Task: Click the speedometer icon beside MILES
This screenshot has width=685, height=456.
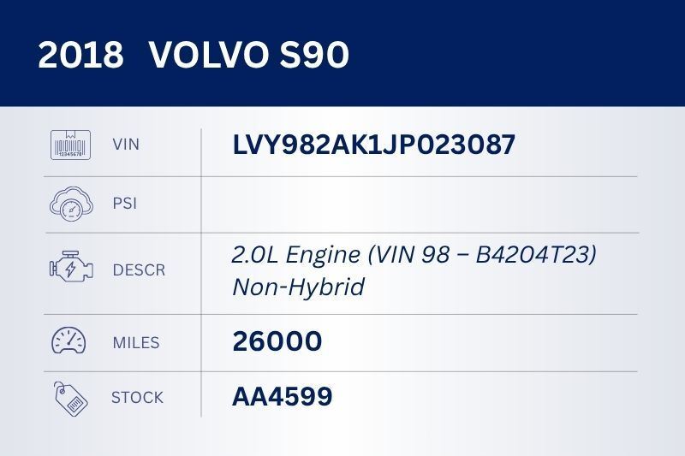Action: point(69,342)
